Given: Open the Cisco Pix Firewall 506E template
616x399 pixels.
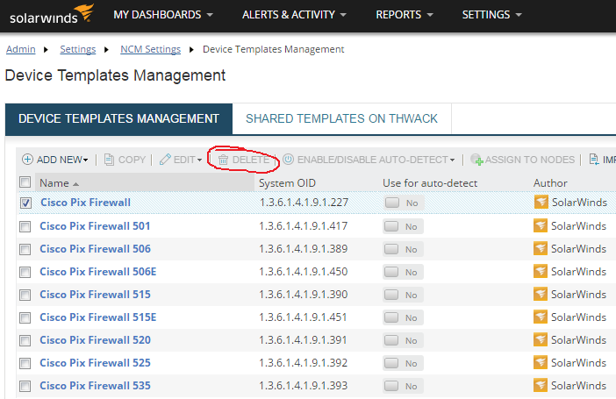Looking at the screenshot, I should (97, 271).
